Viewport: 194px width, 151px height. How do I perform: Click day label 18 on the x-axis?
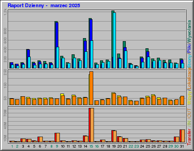(x=108, y=146)
